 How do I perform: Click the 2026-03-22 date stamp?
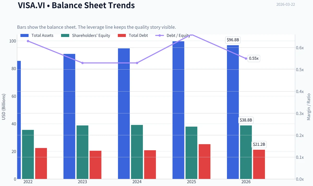click(286, 4)
